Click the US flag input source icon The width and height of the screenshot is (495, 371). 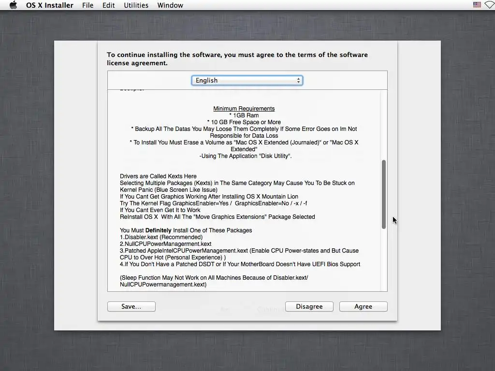(477, 5)
